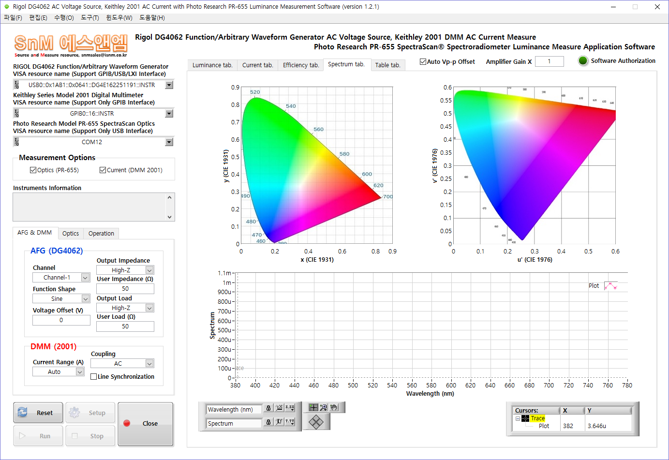This screenshot has width=669, height=460.
Task: Uncheck the Optics (PR-655) option
Action: (33, 170)
